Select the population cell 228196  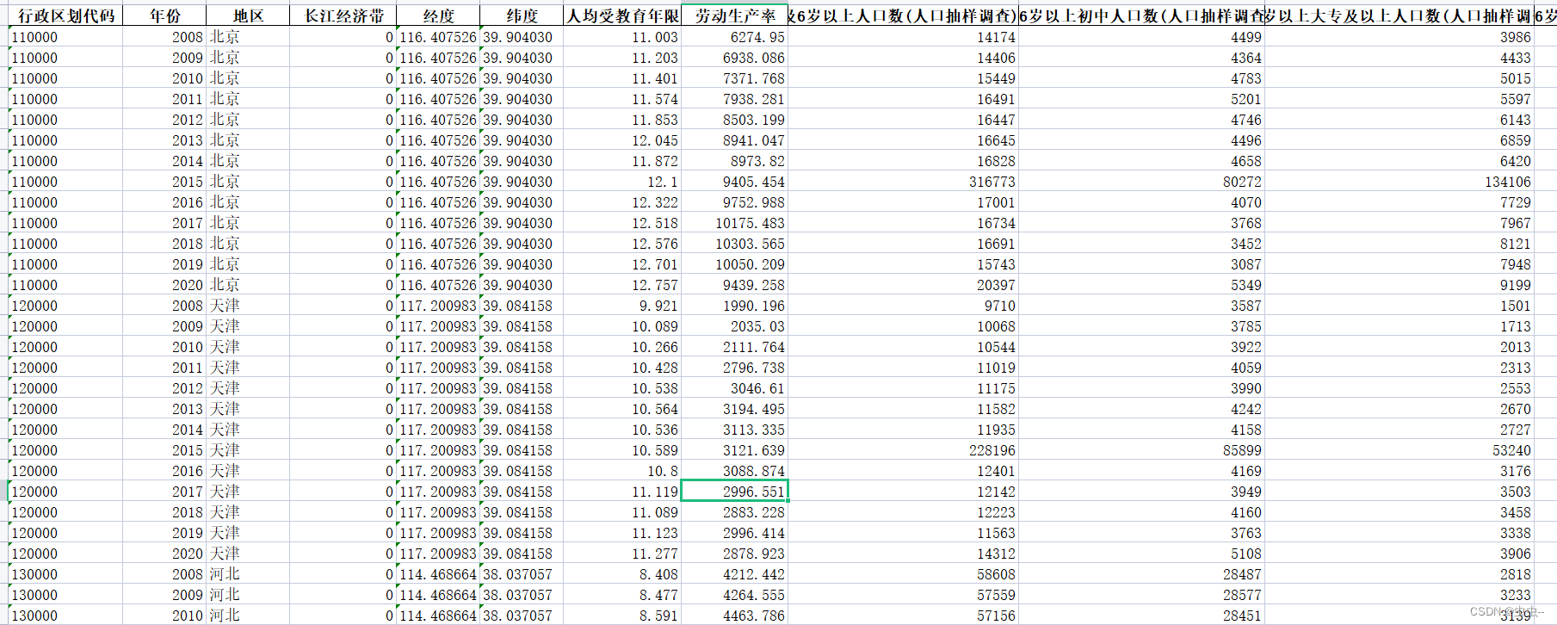(x=903, y=450)
